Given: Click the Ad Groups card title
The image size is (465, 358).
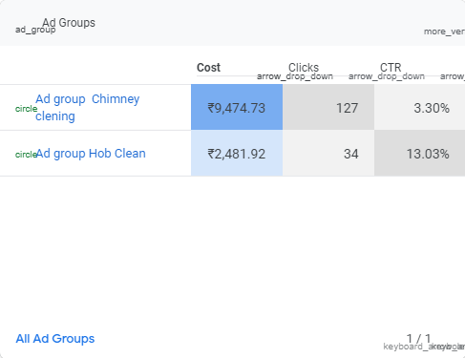Looking at the screenshot, I should point(69,23).
